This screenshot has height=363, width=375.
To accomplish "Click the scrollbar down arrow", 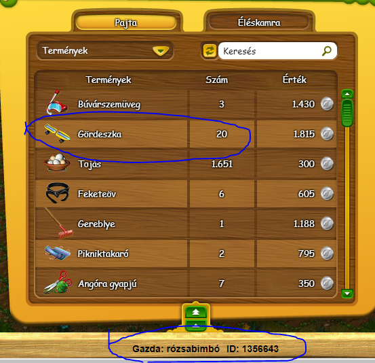I will (x=347, y=293).
